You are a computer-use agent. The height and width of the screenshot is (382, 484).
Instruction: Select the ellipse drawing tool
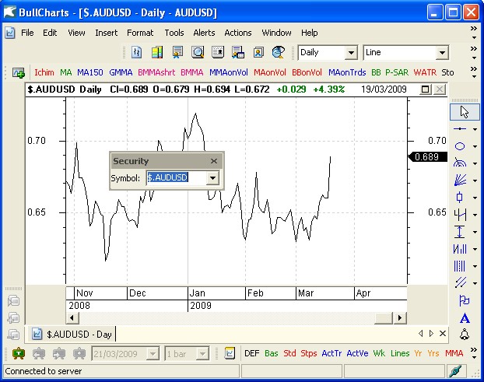click(x=460, y=146)
